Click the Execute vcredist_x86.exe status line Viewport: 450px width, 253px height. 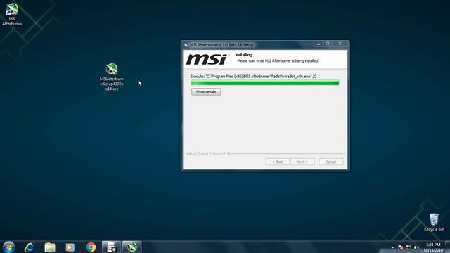[253, 77]
